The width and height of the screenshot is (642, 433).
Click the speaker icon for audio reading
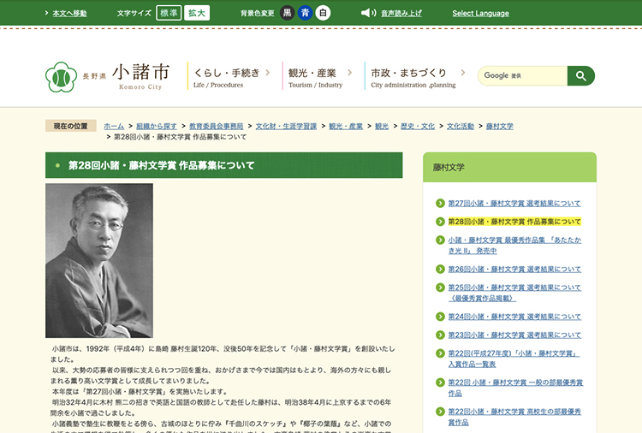point(368,13)
